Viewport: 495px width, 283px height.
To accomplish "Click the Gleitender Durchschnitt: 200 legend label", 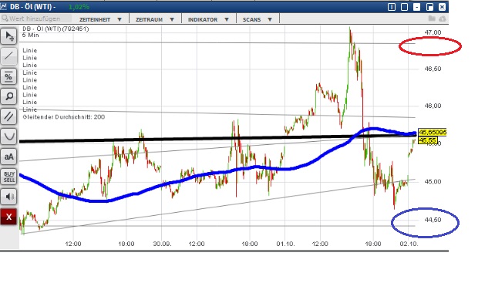I will (x=64, y=117).
